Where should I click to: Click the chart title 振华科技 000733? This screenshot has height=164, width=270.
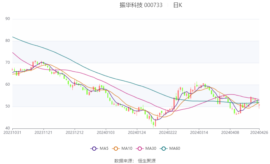pyautogui.click(x=141, y=5)
